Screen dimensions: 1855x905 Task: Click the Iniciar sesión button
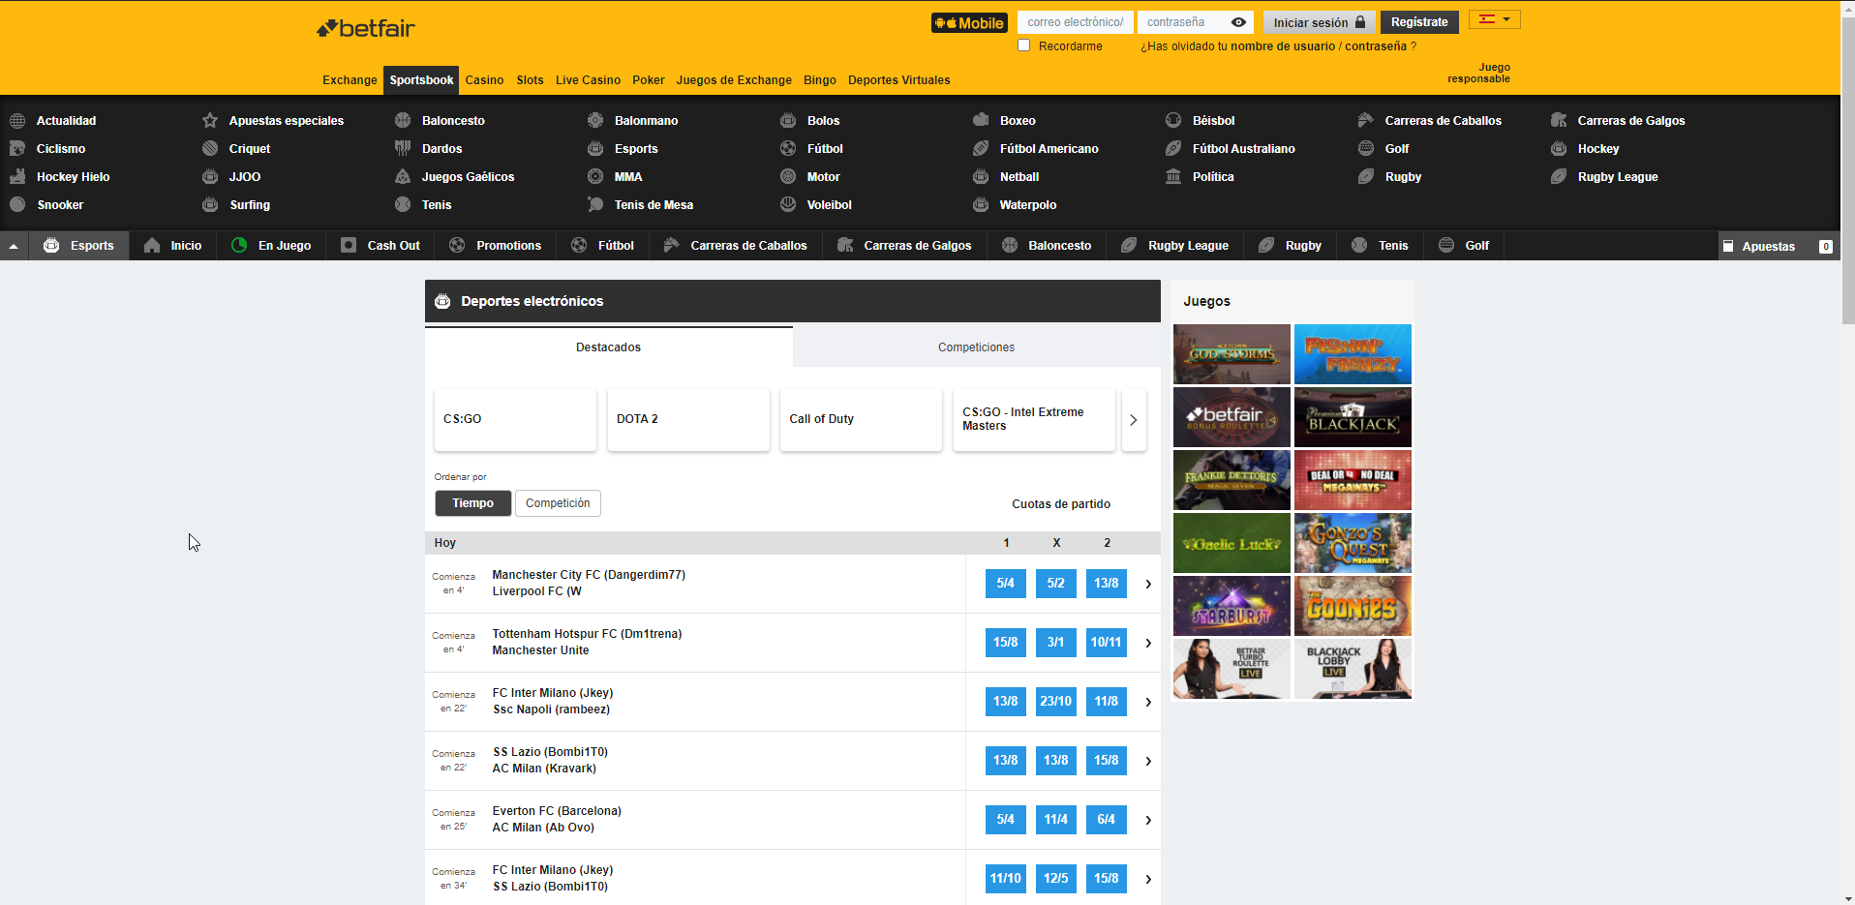(x=1319, y=22)
